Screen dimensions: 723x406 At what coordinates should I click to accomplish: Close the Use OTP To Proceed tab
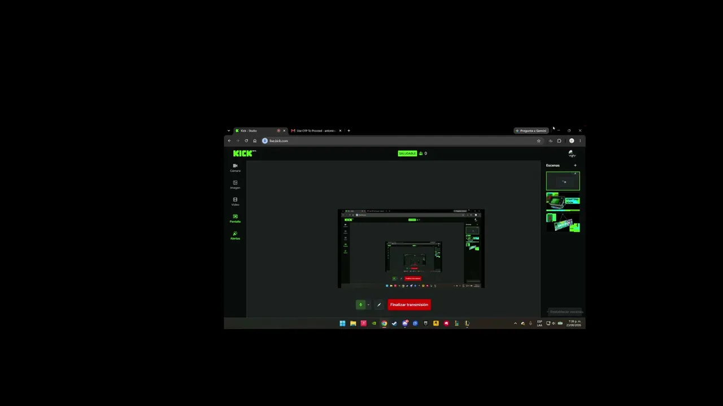coord(340,131)
